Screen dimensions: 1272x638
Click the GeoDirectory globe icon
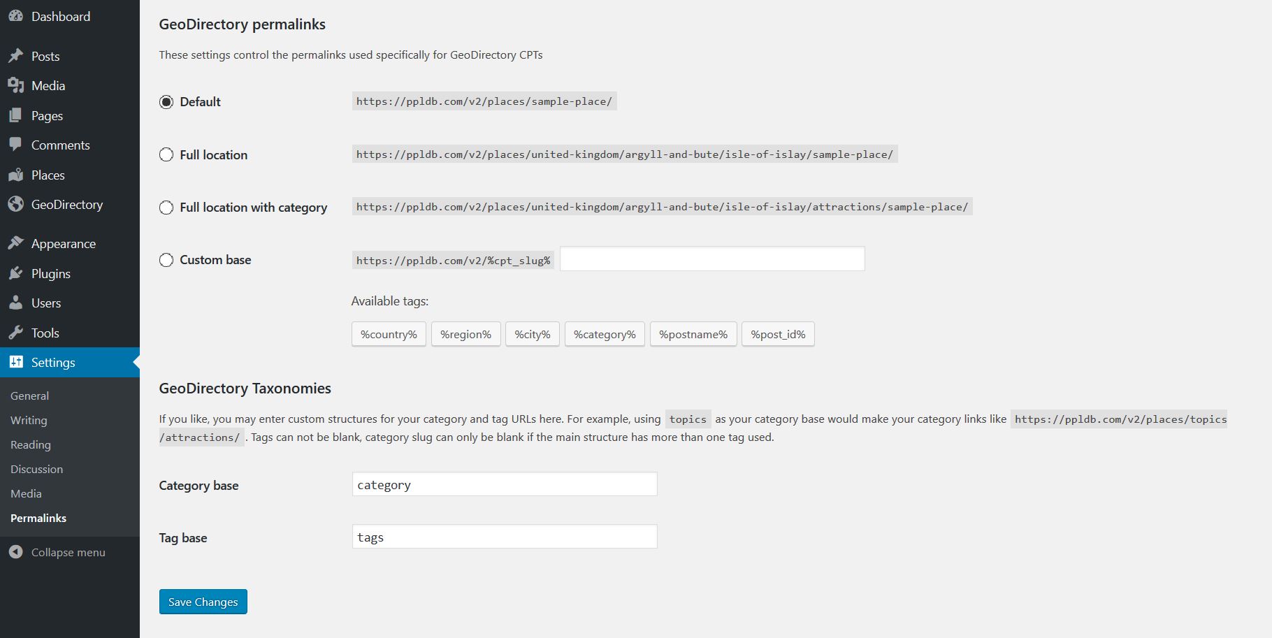click(15, 204)
